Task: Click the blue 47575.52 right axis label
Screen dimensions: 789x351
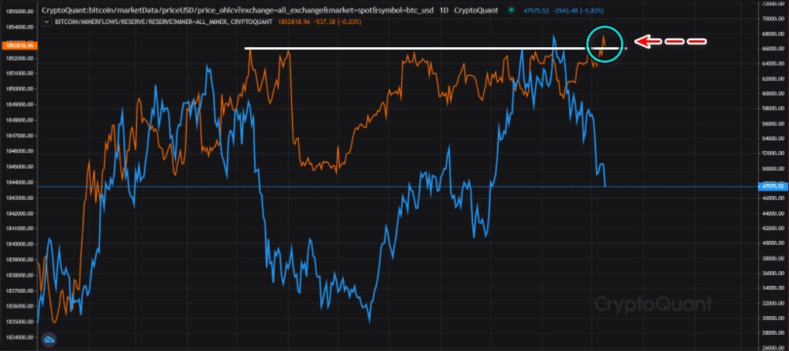Action: [x=773, y=186]
